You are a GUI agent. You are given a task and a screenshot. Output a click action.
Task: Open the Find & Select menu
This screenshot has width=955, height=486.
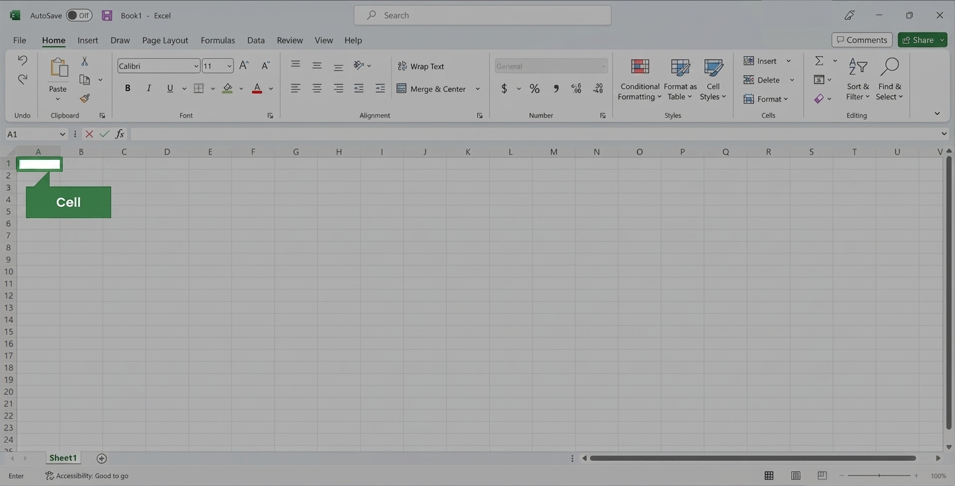[x=889, y=80]
